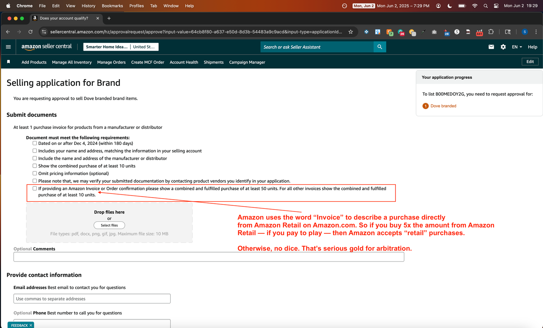Click the Email addresses input field

(92, 298)
